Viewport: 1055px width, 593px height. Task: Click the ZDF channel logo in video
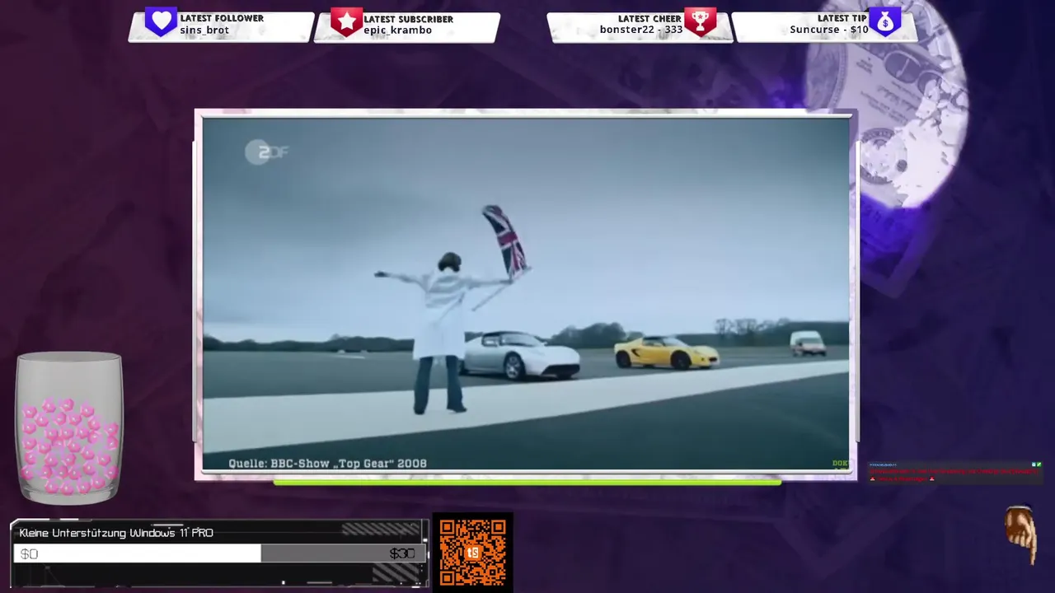pos(266,152)
